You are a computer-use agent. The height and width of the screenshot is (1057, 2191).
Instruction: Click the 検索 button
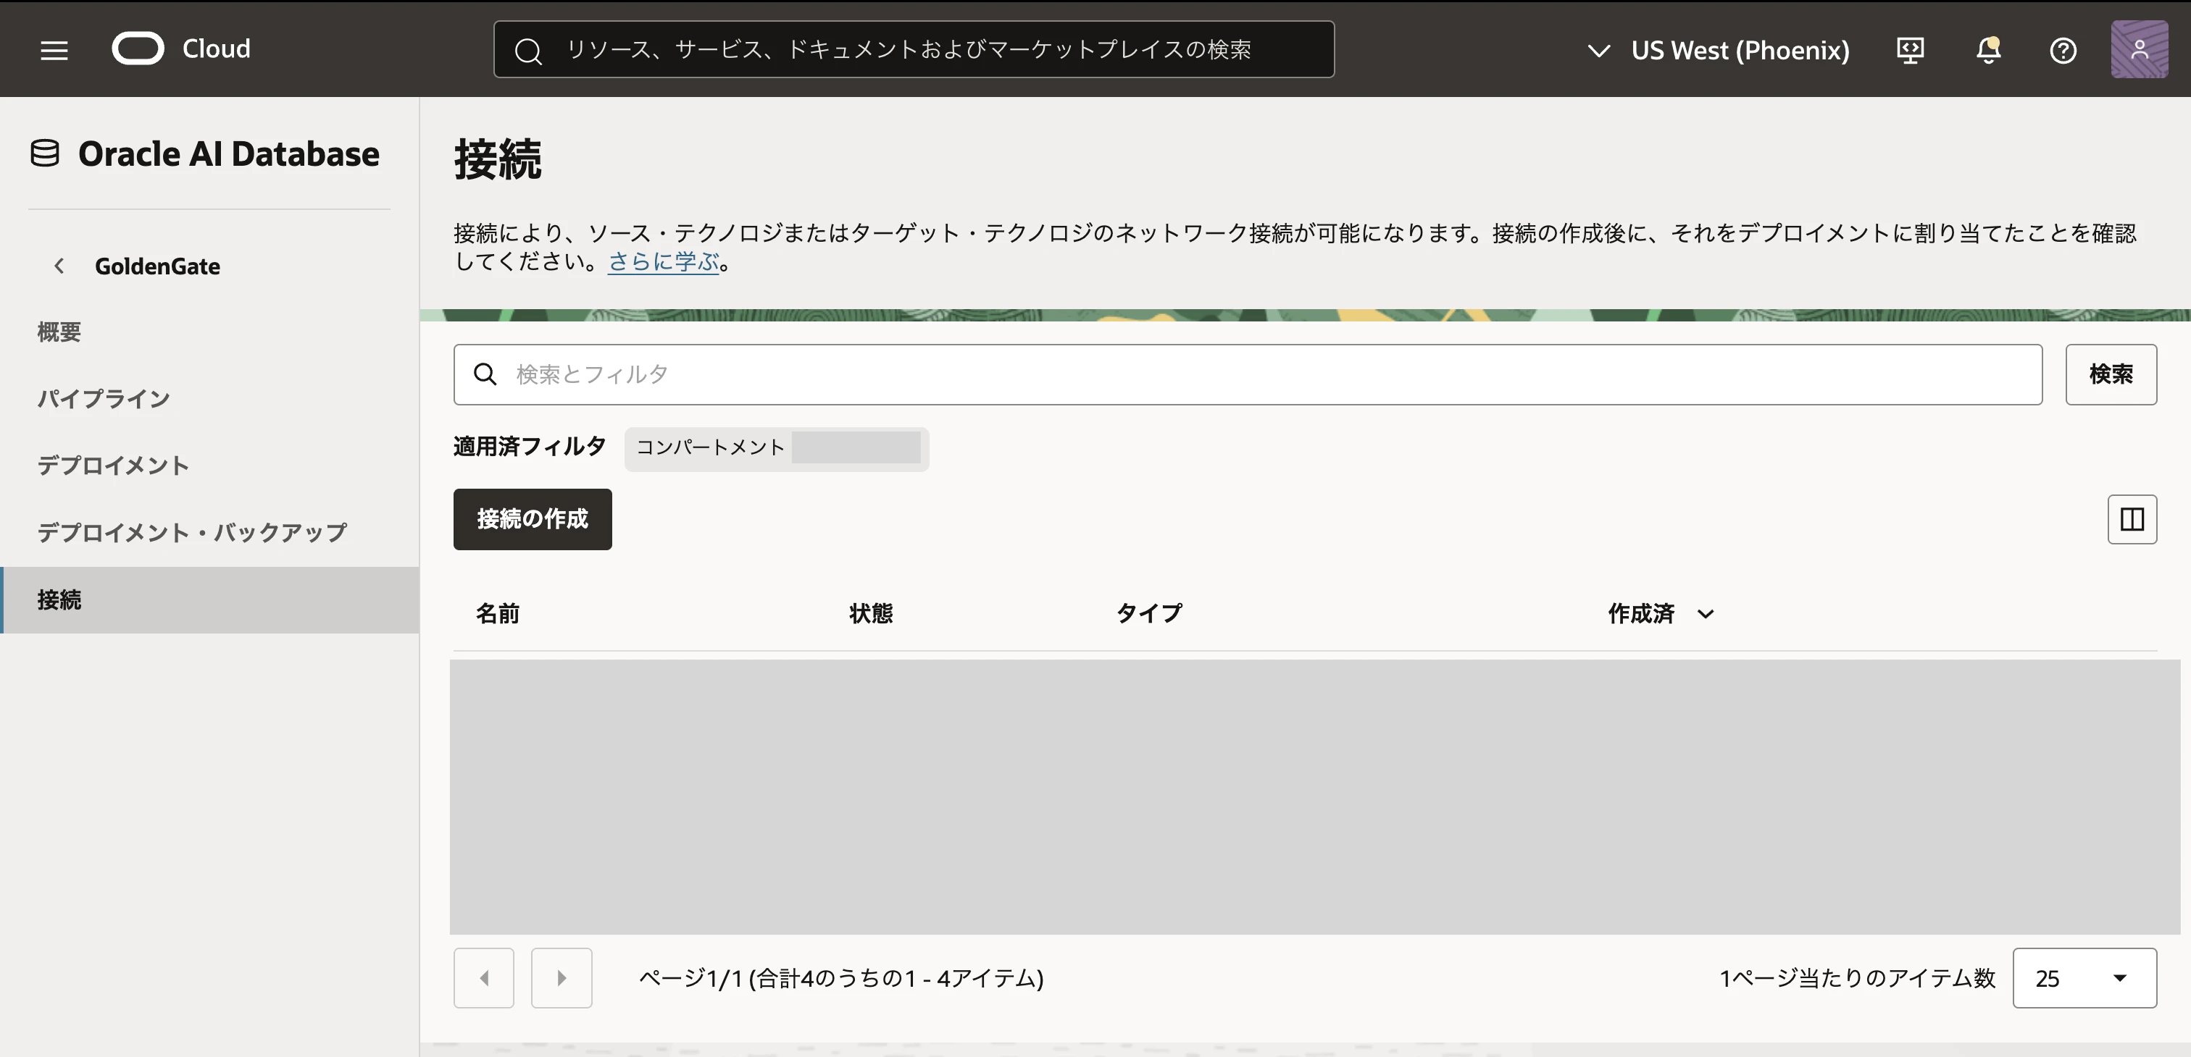coord(2111,375)
